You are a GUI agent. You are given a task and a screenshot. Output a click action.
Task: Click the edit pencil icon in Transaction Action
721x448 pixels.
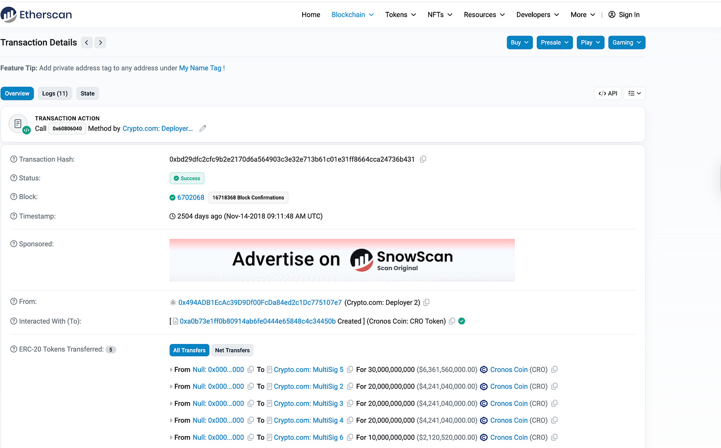click(x=203, y=128)
